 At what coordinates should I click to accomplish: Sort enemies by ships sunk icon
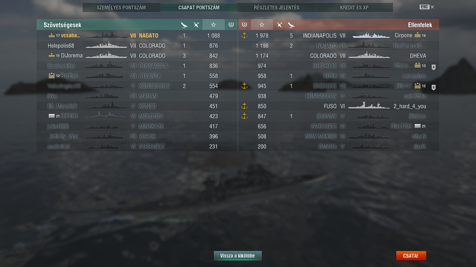coord(291,25)
